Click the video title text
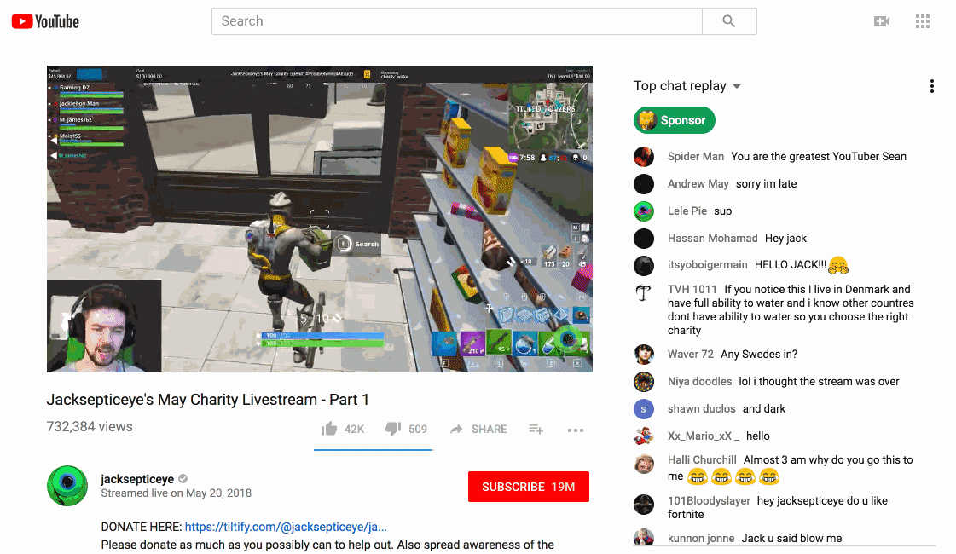Image resolution: width=956 pixels, height=554 pixels. click(x=208, y=400)
